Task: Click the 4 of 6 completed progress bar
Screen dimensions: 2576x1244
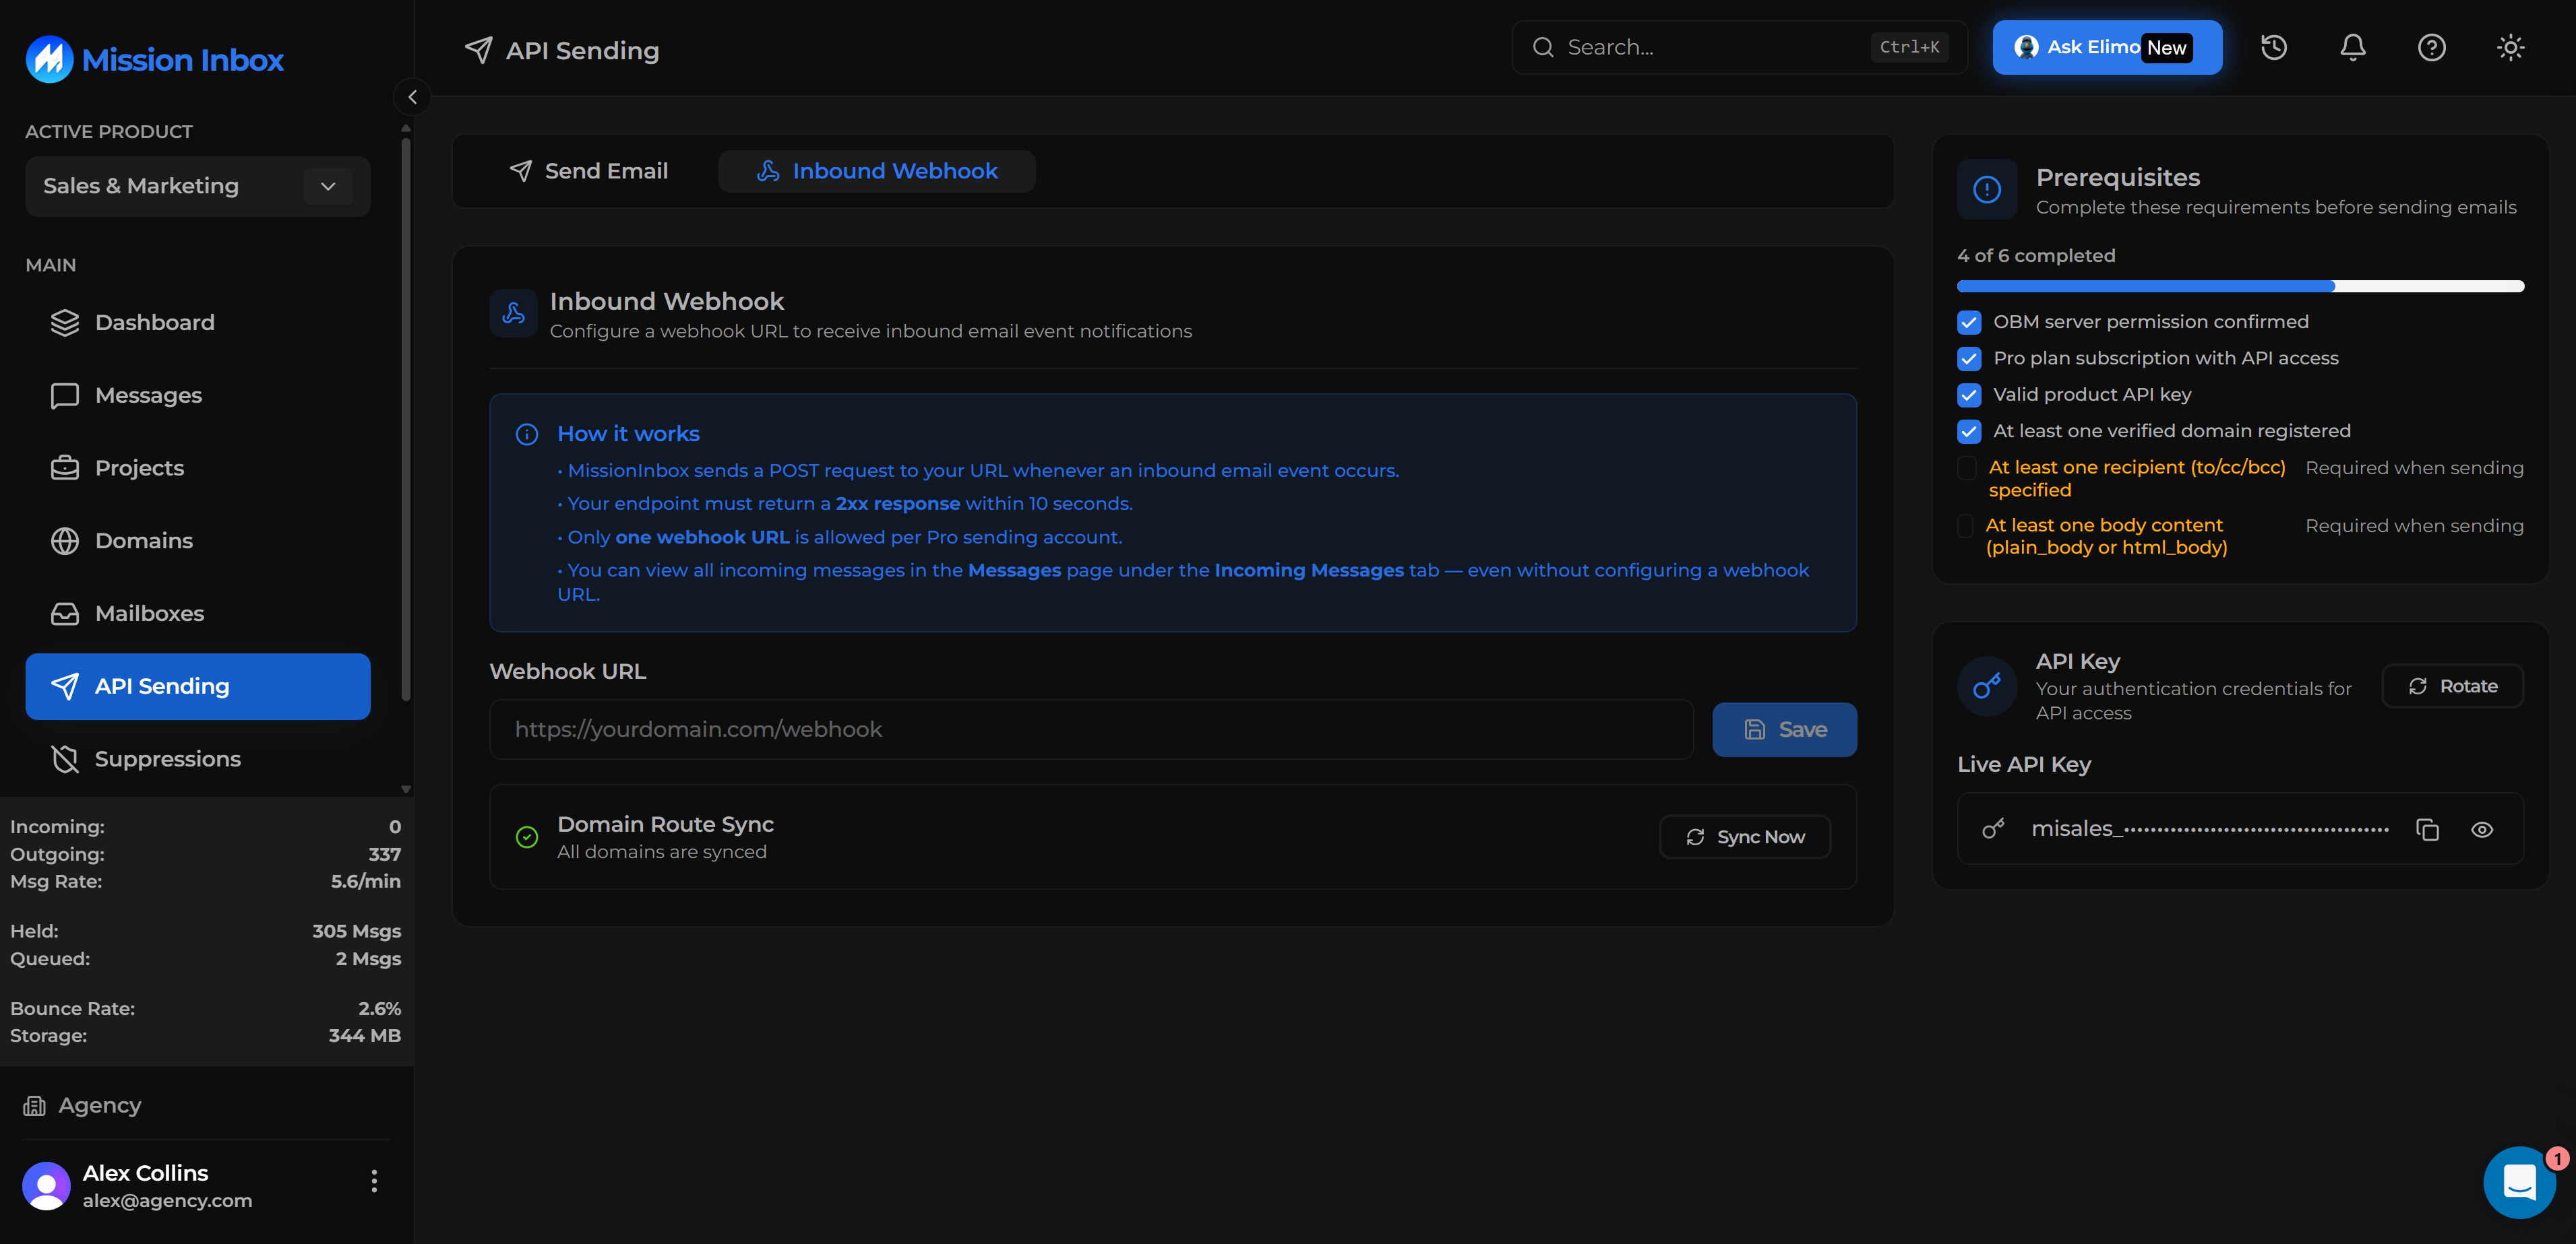Action: coord(2240,287)
